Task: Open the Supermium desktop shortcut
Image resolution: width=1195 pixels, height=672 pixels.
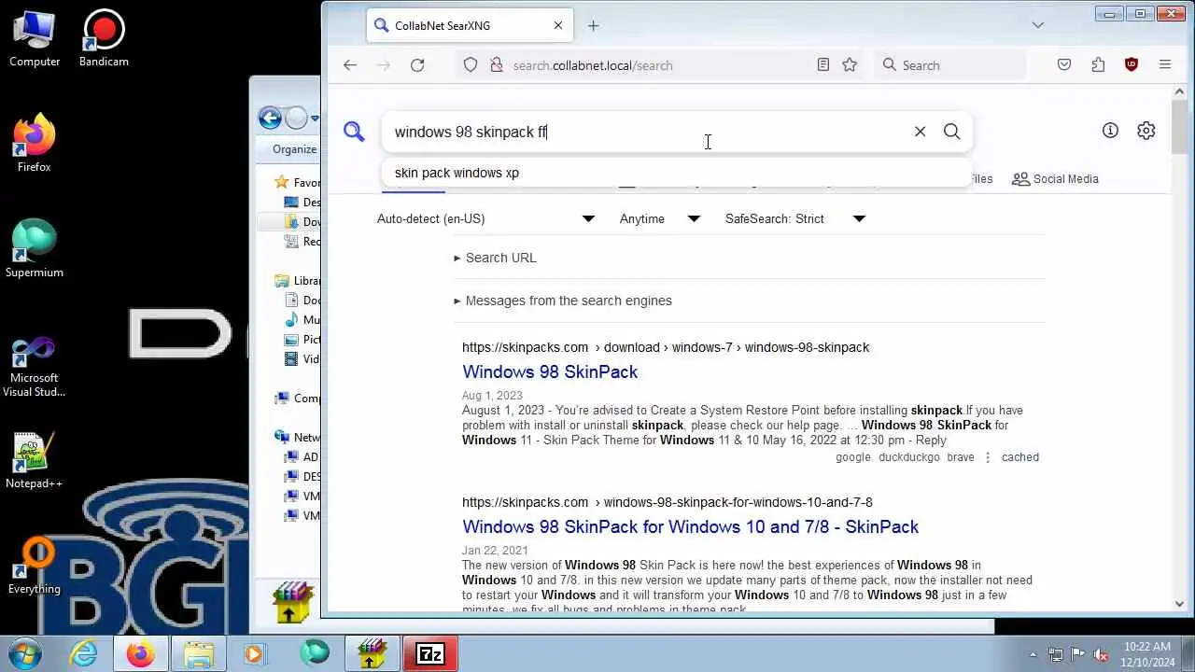Action: pos(35,248)
